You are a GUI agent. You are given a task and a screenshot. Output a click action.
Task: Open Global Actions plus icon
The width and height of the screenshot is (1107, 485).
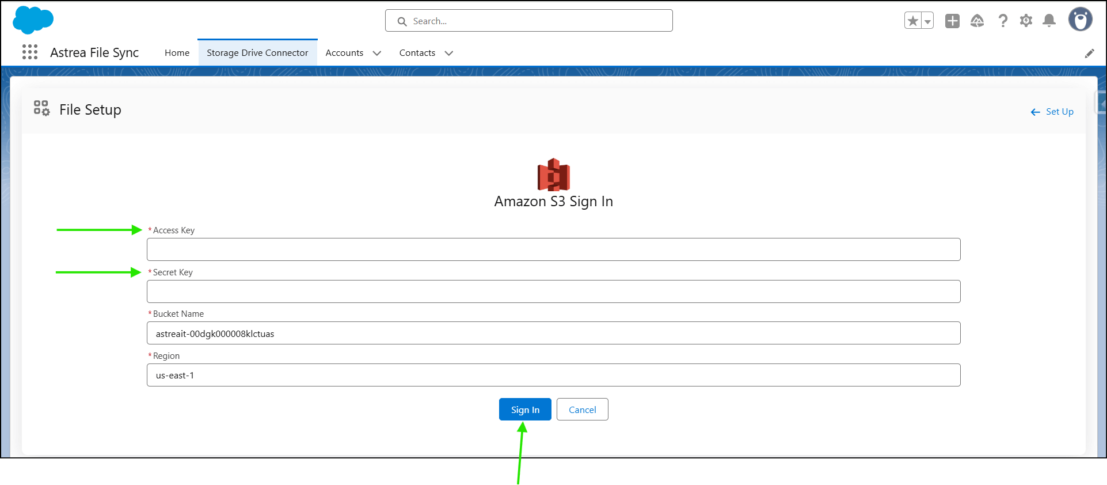952,21
